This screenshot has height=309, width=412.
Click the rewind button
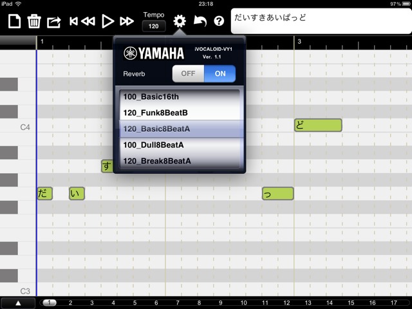88,21
